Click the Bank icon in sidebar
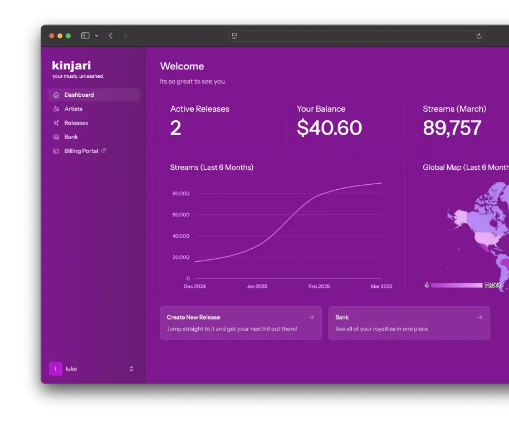 [56, 137]
